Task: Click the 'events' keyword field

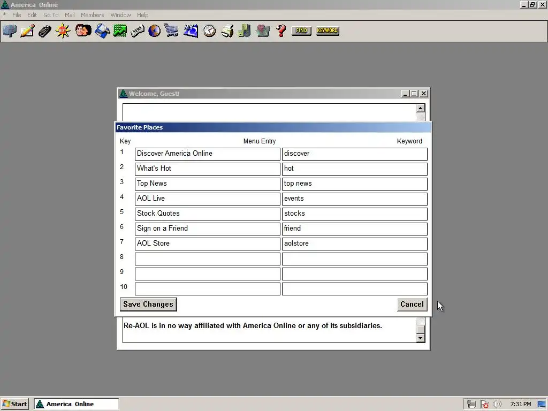Action: [355, 199]
